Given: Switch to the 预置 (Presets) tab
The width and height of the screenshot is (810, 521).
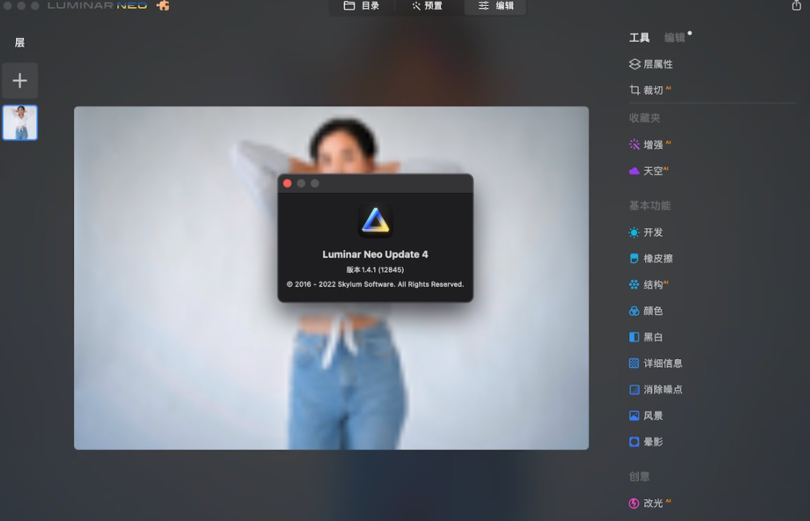Looking at the screenshot, I should tap(427, 5).
